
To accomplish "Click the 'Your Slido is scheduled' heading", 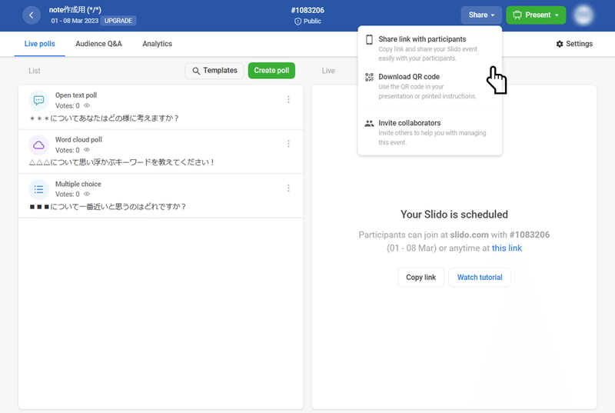I will (x=454, y=215).
